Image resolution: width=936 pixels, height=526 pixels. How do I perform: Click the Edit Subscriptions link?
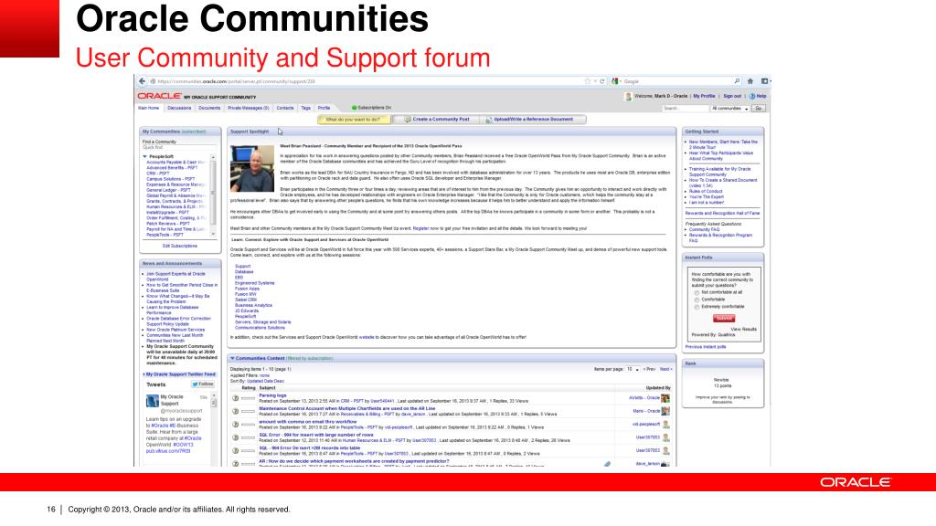[180, 246]
